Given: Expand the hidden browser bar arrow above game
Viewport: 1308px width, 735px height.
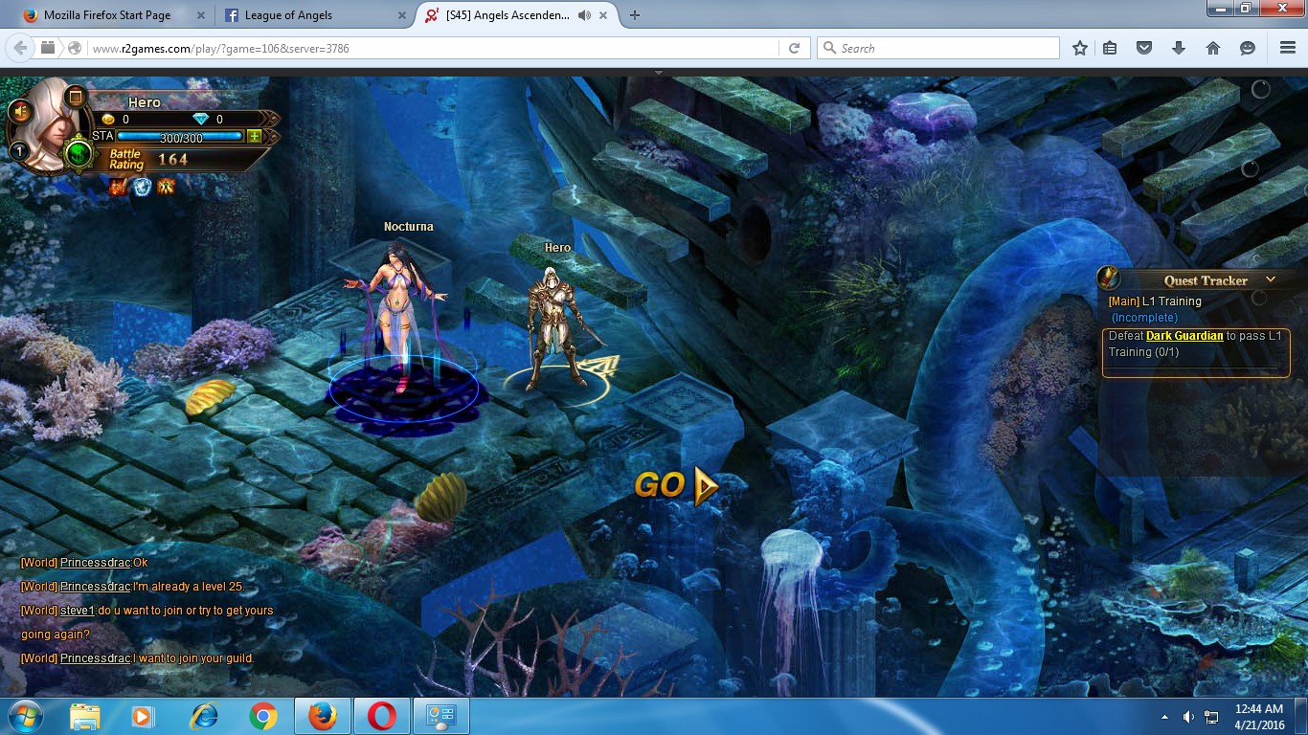Looking at the screenshot, I should (658, 73).
